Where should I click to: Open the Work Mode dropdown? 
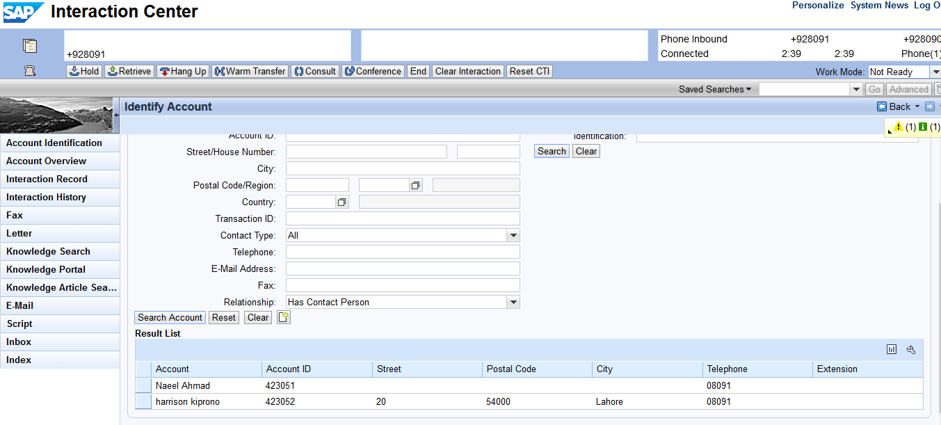tap(935, 72)
